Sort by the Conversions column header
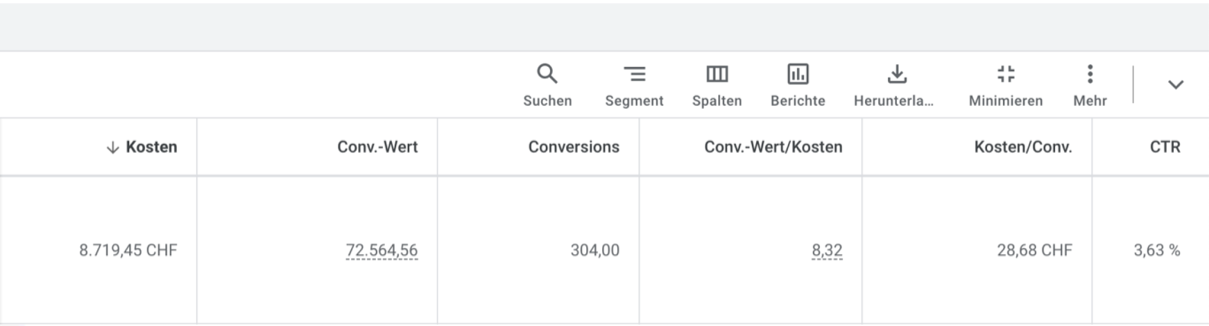This screenshot has width=1209, height=326. 573,147
